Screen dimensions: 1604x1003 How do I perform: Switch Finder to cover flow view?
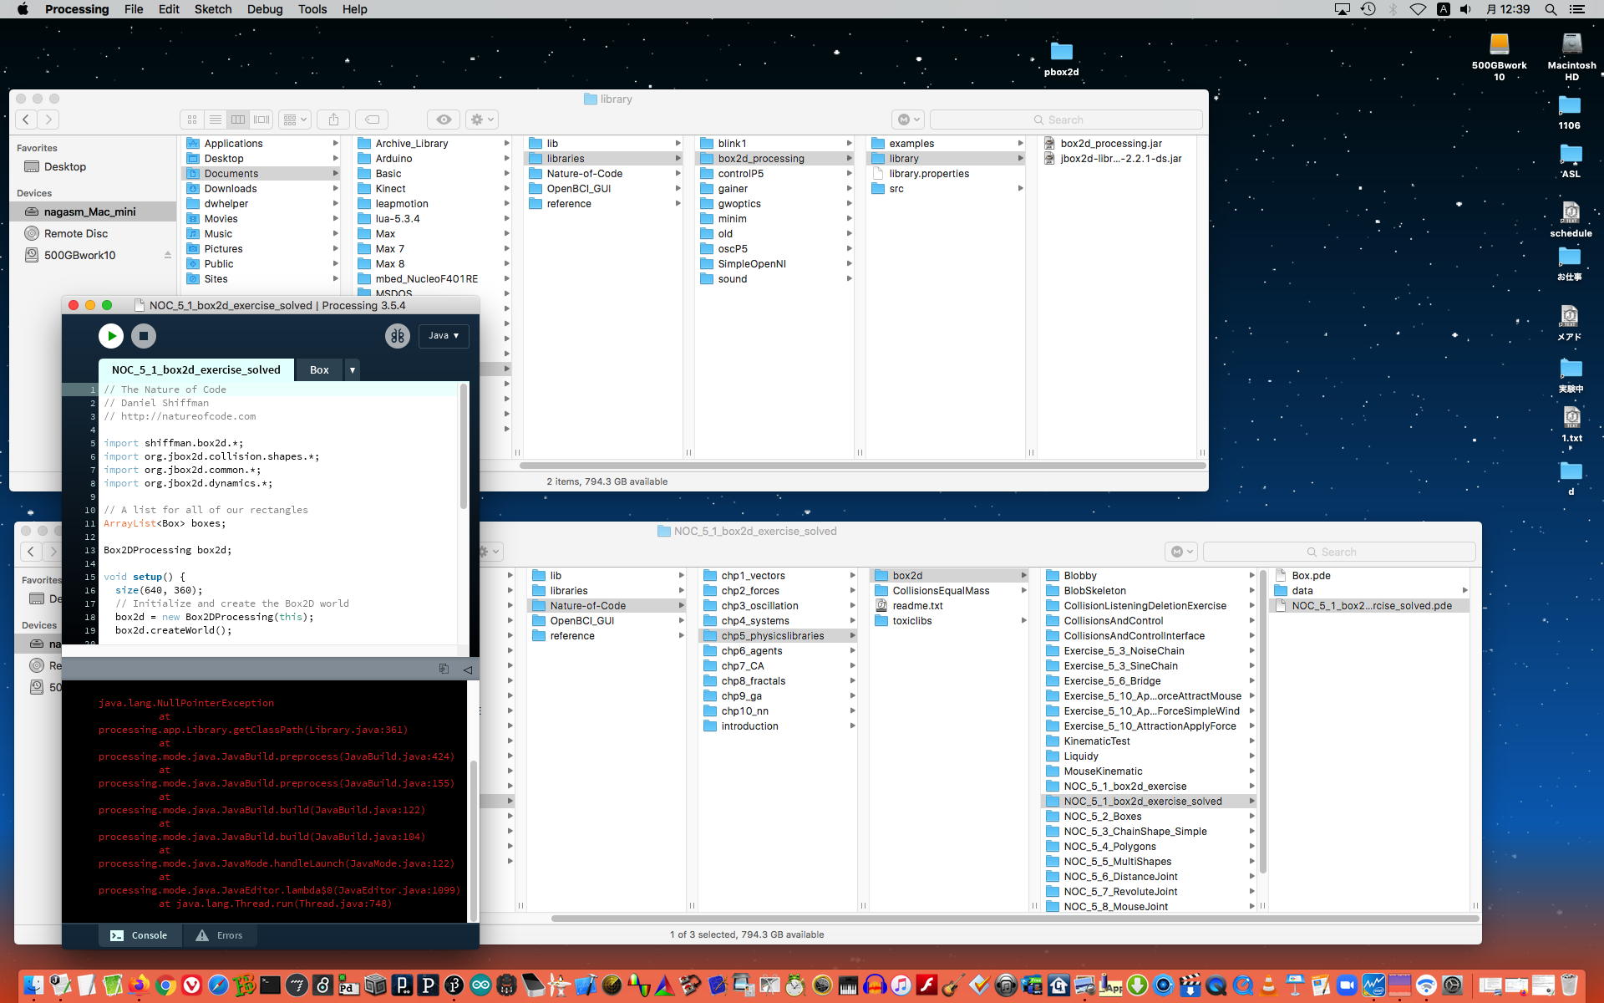[261, 120]
